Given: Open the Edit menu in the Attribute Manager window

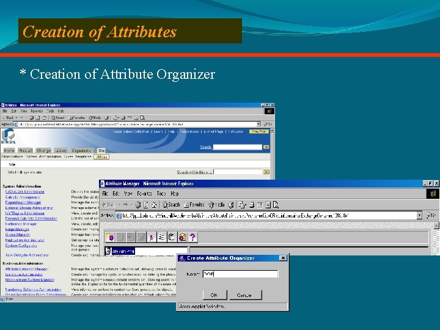Looking at the screenshot, I should pyautogui.click(x=116, y=194).
